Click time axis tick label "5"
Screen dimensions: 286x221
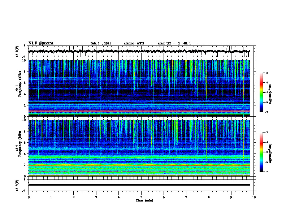pos(141,197)
